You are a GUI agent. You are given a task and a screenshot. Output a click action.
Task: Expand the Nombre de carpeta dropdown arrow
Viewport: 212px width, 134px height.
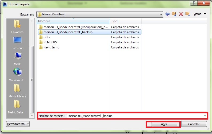[205, 116]
